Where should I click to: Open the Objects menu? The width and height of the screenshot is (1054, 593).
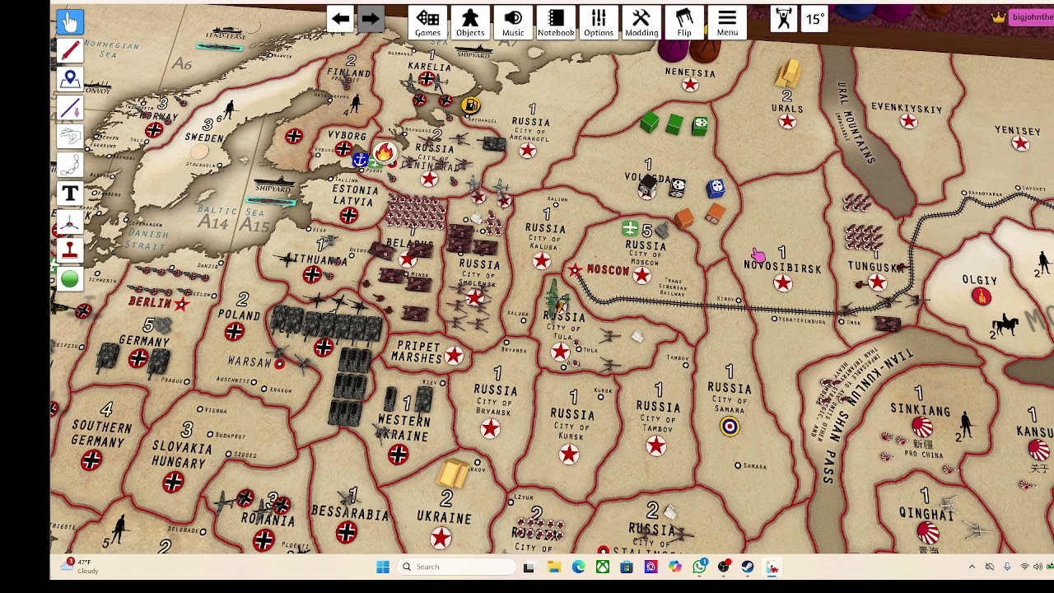click(470, 22)
